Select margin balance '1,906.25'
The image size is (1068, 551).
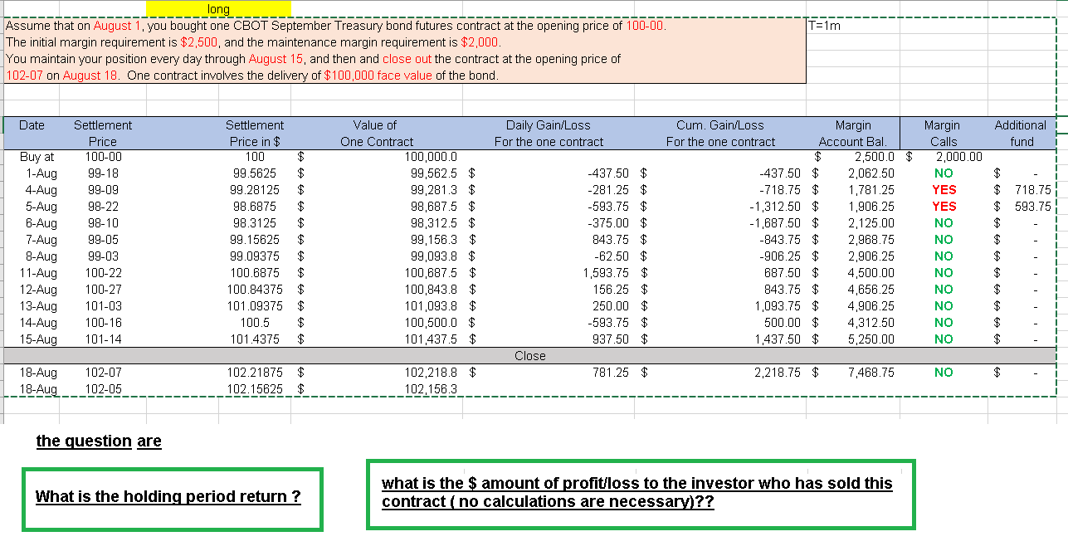click(870, 207)
